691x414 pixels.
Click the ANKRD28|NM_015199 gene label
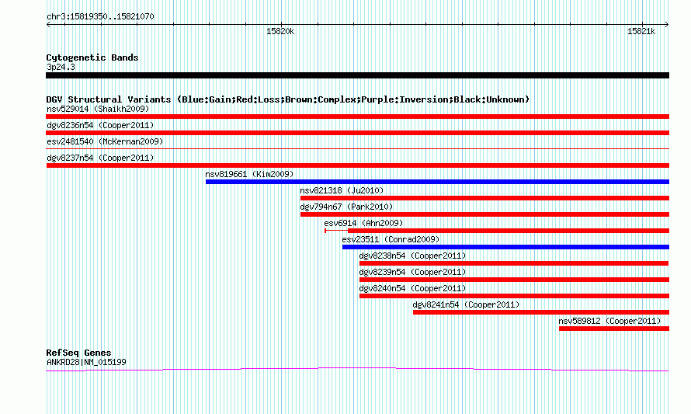[86, 363]
